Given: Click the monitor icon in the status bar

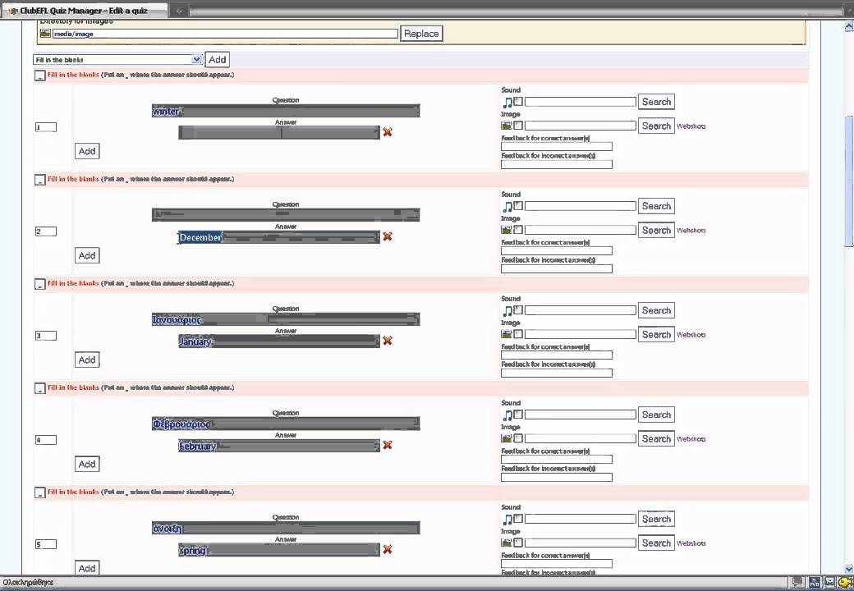Looking at the screenshot, I should pyautogui.click(x=797, y=582).
